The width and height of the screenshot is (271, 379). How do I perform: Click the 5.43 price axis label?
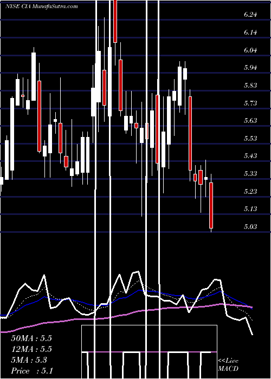pos(250,156)
